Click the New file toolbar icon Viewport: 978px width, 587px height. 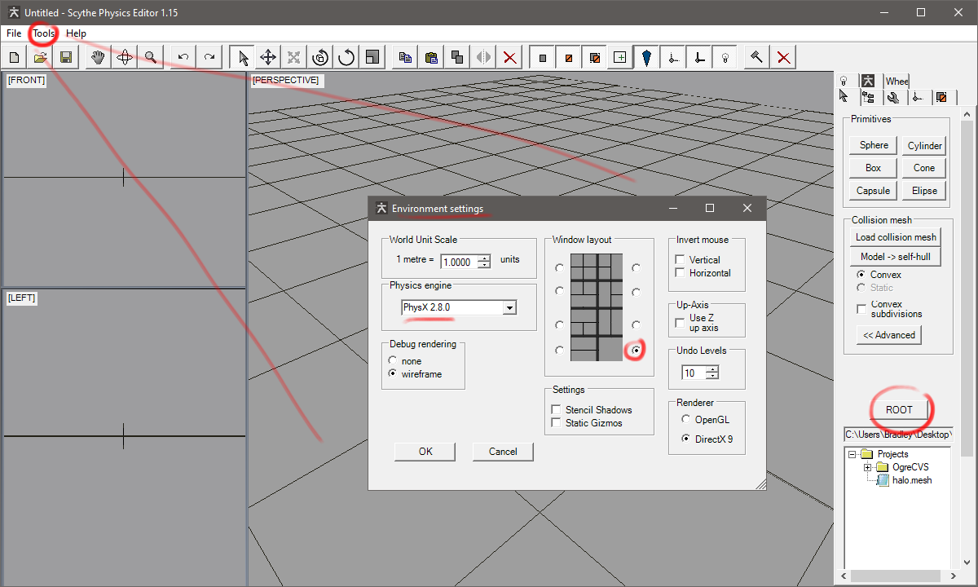pos(15,57)
